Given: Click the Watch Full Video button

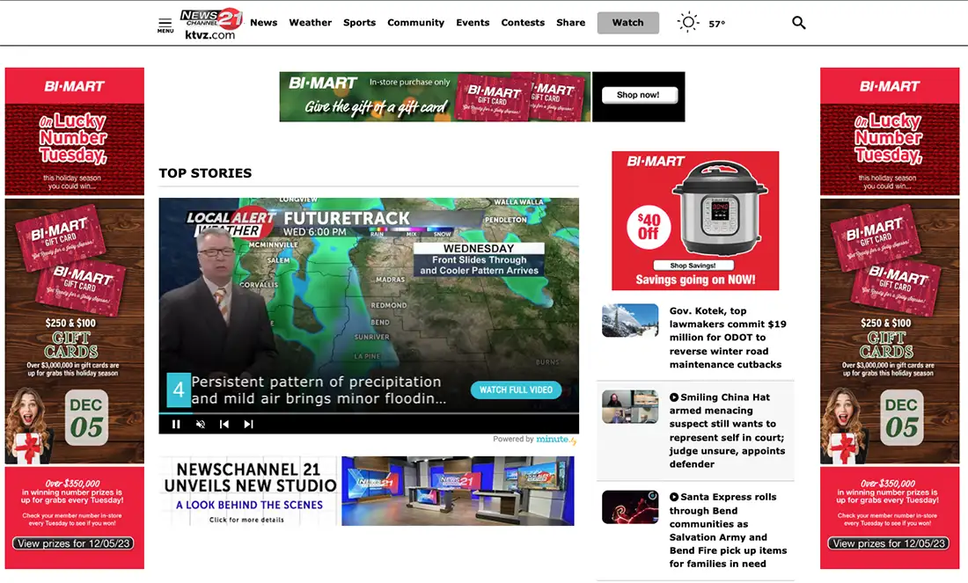Looking at the screenshot, I should point(516,390).
